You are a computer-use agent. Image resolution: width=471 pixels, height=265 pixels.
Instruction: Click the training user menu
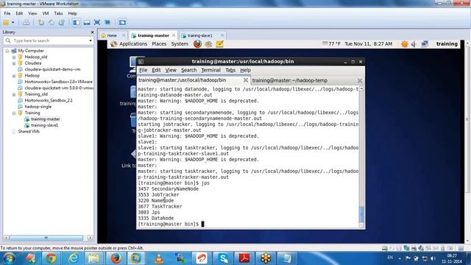pos(447,44)
